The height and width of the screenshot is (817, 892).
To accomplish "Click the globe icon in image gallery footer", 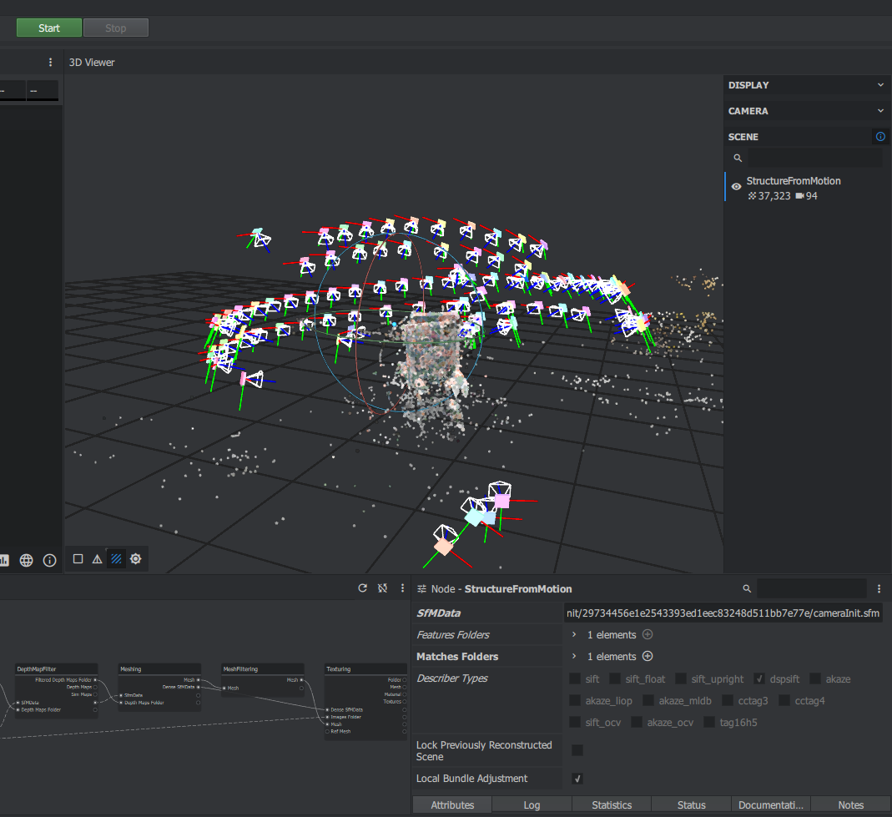I will tap(27, 560).
